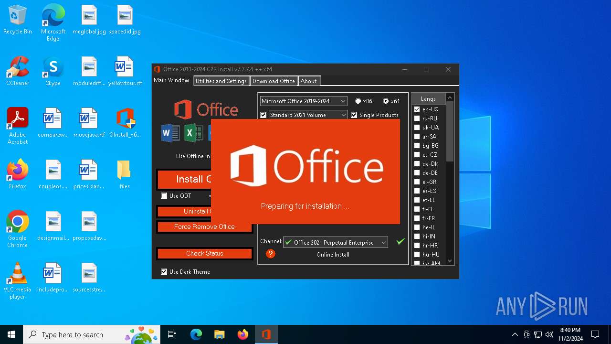Show hidden system tray icons
Image resolution: width=611 pixels, height=344 pixels.
tap(515, 334)
